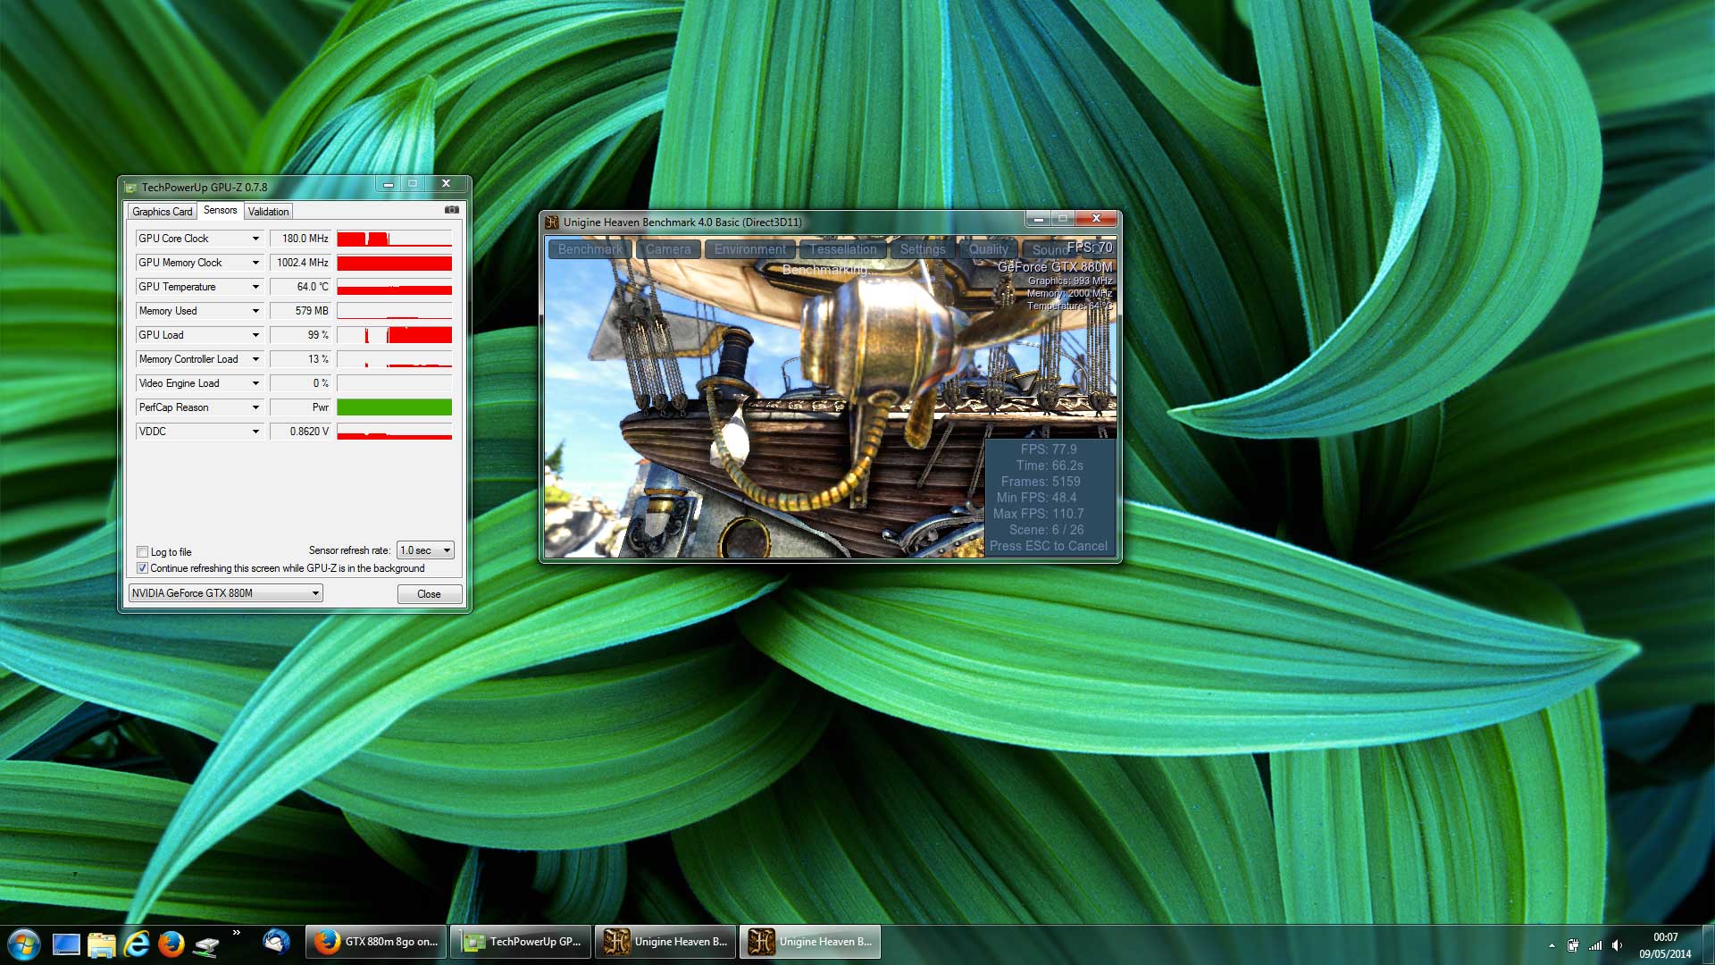Screen dimensions: 1715x965
Task: Select the Sensors tab in GPU-Z
Action: (x=220, y=210)
